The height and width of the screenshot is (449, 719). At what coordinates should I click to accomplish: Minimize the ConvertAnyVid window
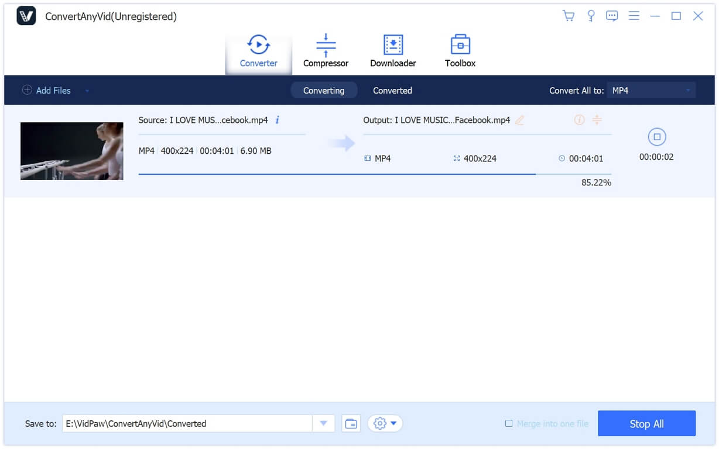coord(655,16)
